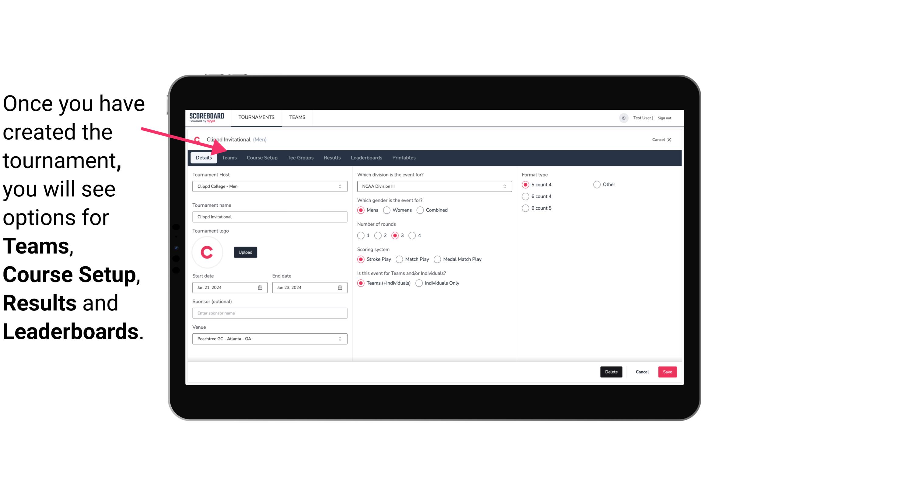Viewport: 921px width, 495px height.
Task: Select the Womens gender radio button
Action: pyautogui.click(x=387, y=210)
